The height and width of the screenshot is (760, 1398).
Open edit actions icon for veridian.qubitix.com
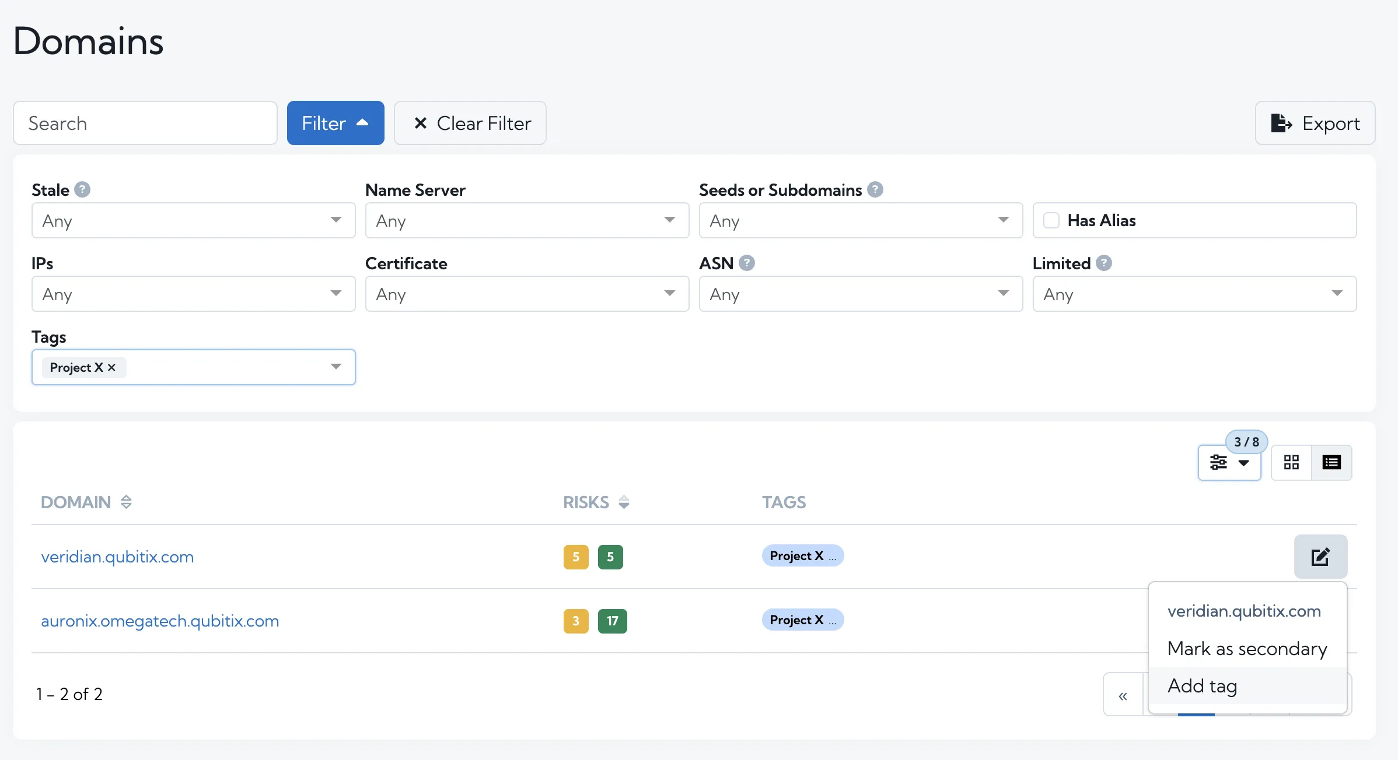pyautogui.click(x=1320, y=557)
